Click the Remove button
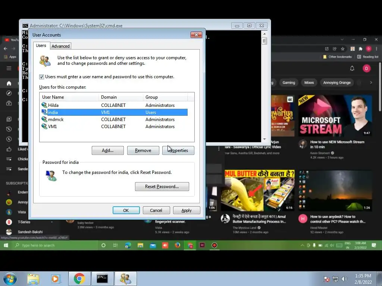This screenshot has height=286, width=382. point(143,150)
